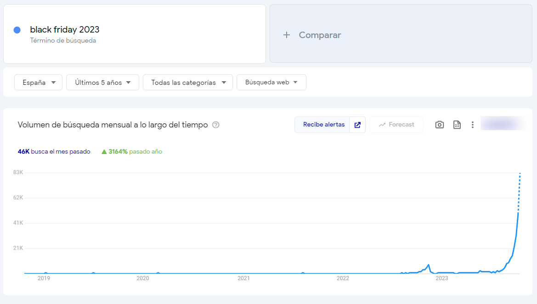This screenshot has width=537, height=304.
Task: Click the blue dot beside black friday 2023
Action: (17, 30)
